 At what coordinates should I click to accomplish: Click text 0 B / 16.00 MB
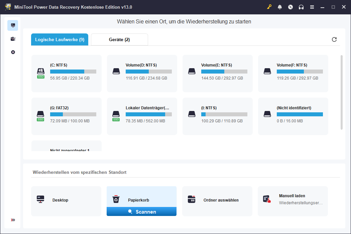pos(290,121)
